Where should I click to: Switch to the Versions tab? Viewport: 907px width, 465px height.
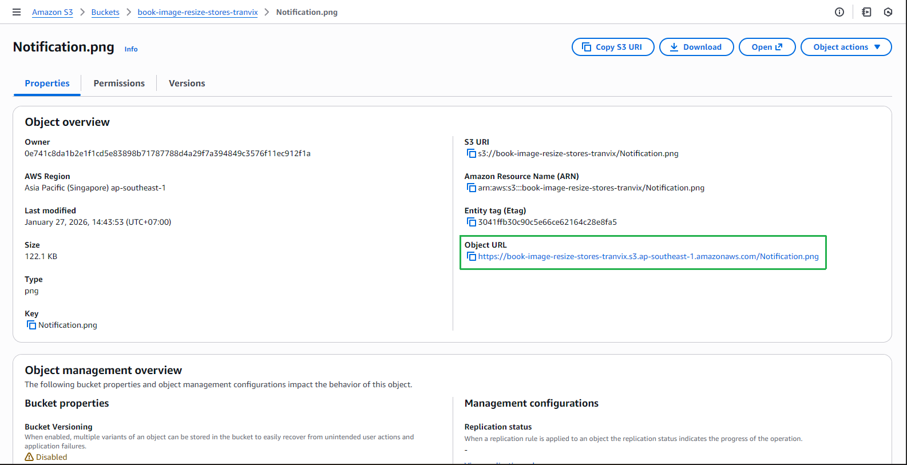[x=187, y=84]
